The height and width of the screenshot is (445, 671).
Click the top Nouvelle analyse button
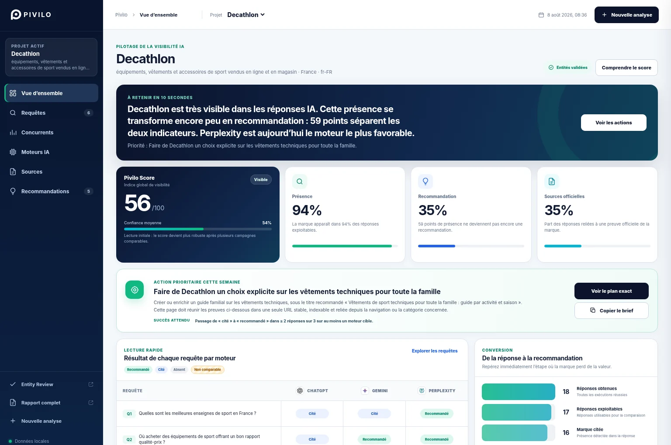(x=626, y=15)
